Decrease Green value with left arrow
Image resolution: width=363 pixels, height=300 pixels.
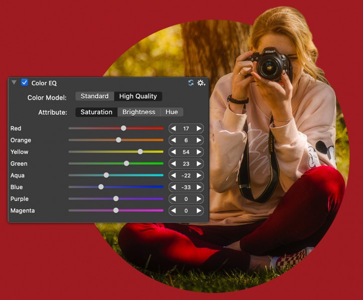click(x=174, y=164)
